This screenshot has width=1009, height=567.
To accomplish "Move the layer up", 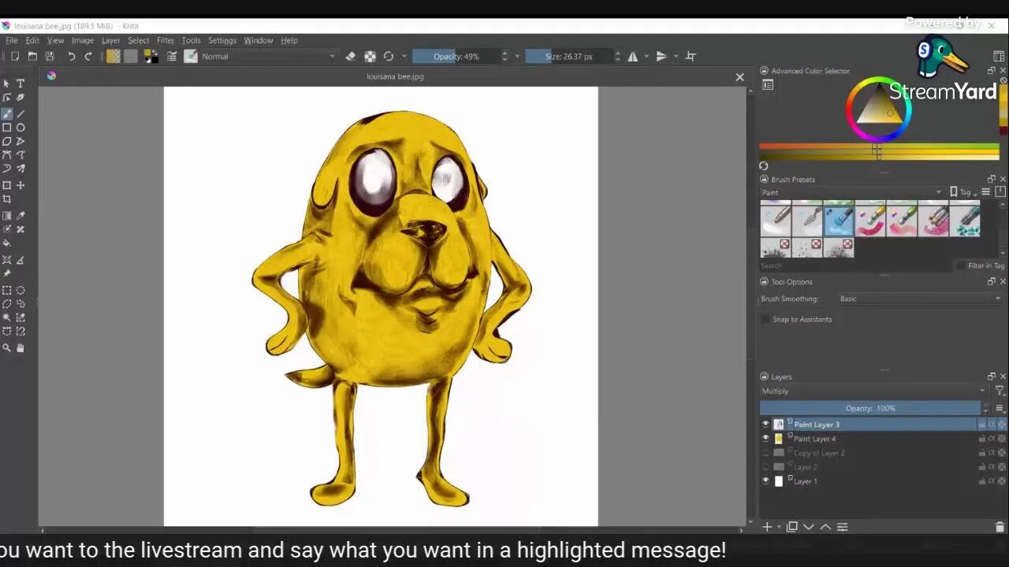I will (x=825, y=527).
